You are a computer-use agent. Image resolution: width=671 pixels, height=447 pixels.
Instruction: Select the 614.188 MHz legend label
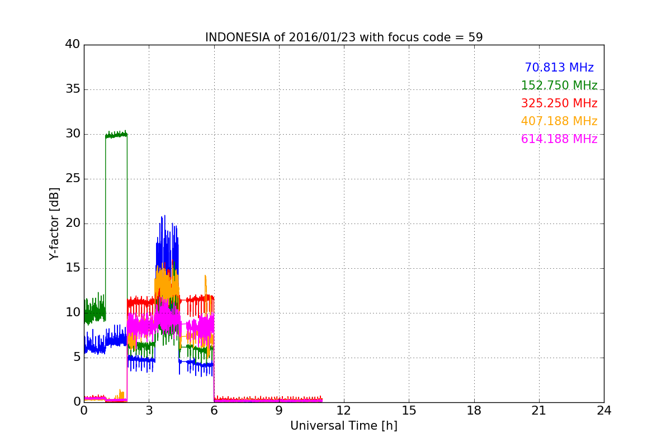tap(559, 139)
